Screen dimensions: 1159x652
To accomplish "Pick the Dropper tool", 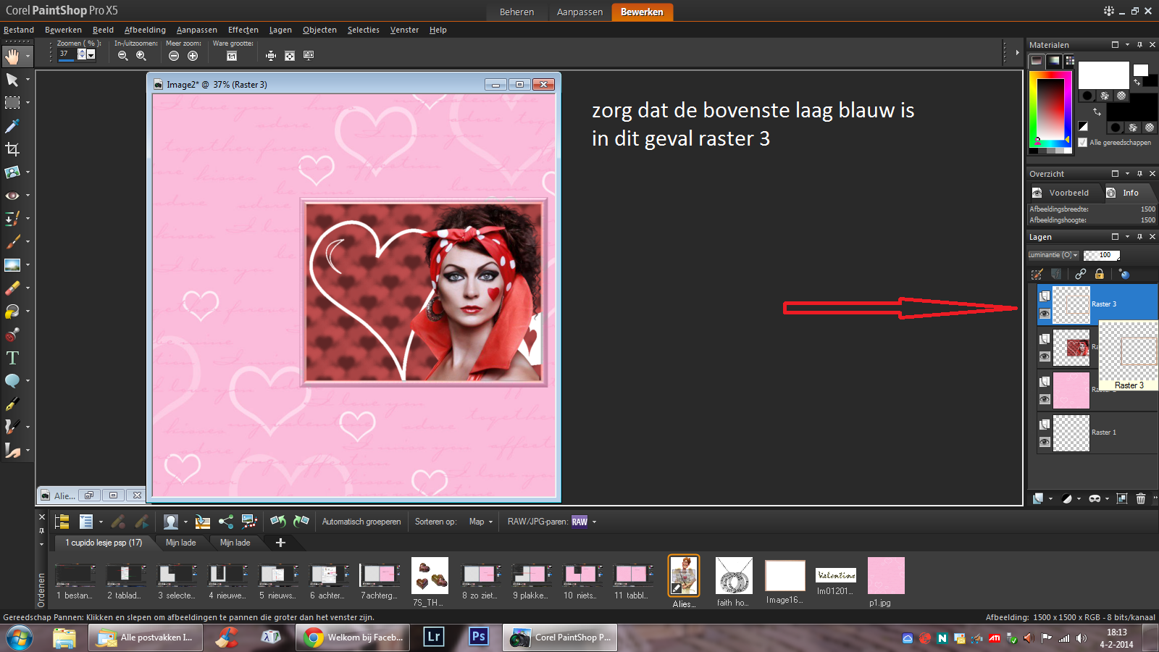I will pyautogui.click(x=12, y=126).
